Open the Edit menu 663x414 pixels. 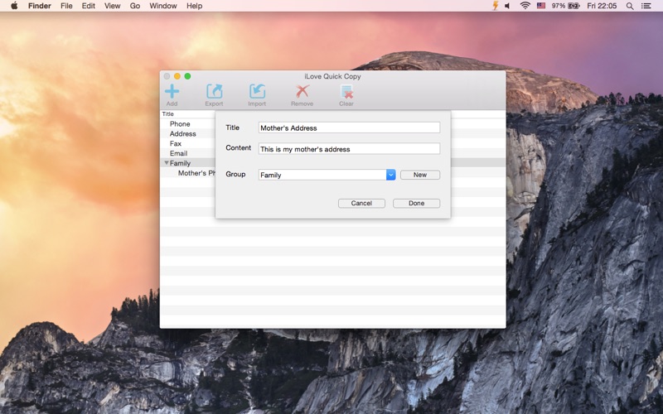point(89,6)
